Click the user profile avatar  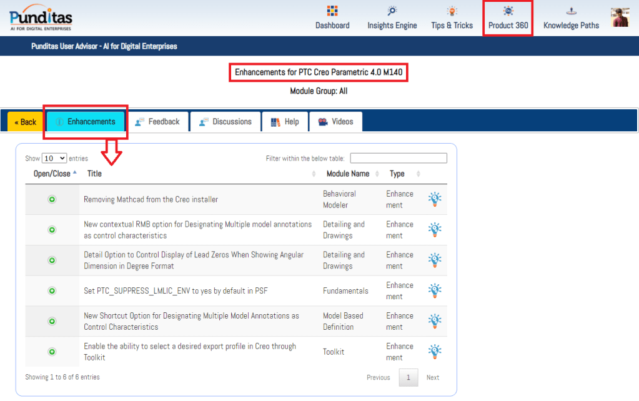point(620,17)
